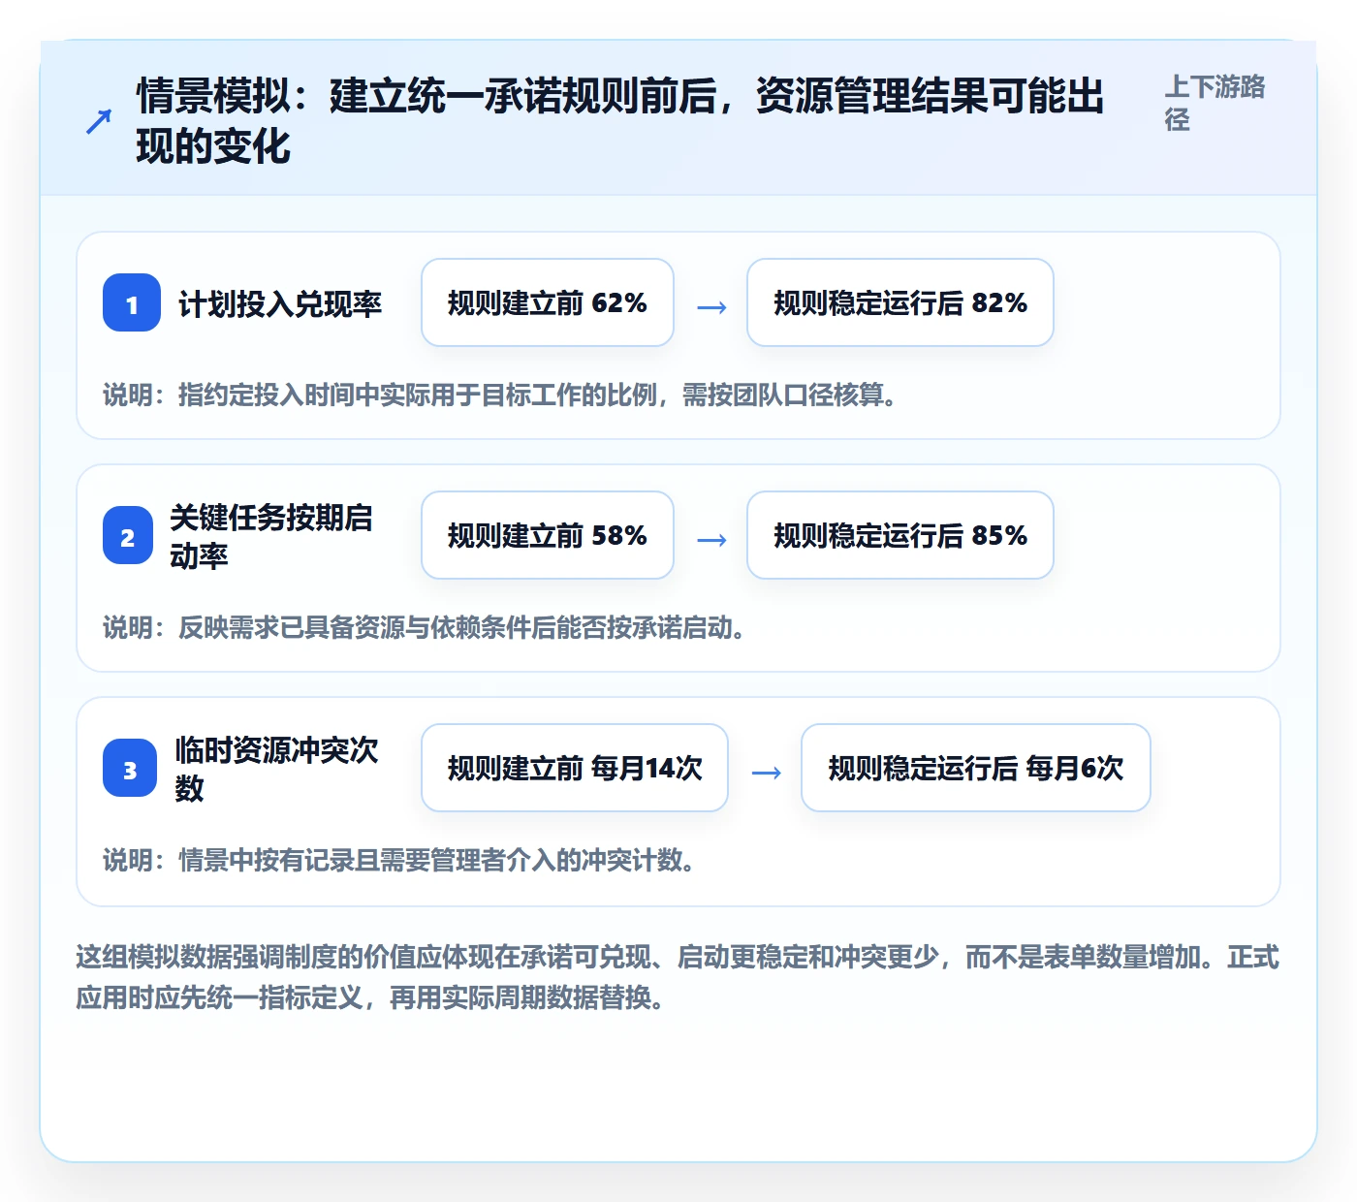Screen dimensions: 1357x1202
Task: Click the note starting 说明：情景中按有记录
Action: [399, 860]
